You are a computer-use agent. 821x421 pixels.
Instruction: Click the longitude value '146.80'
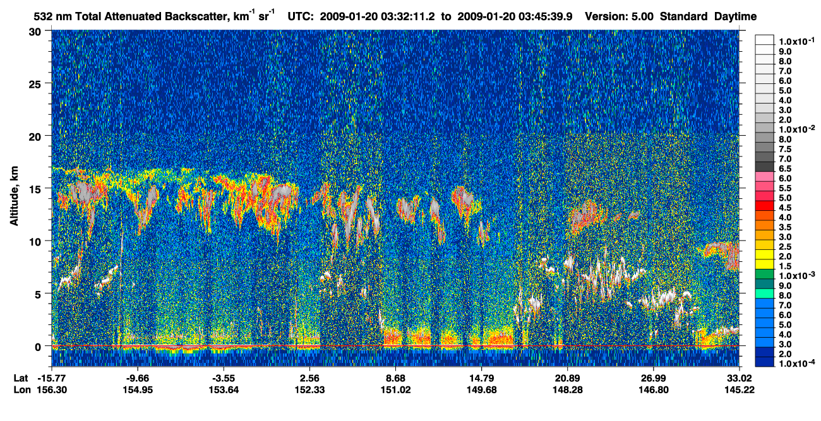653,389
